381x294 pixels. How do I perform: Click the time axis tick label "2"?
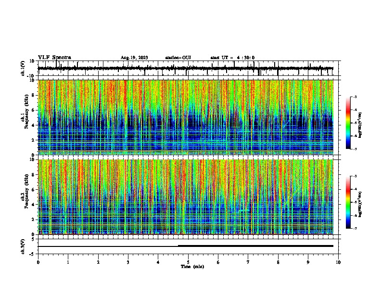pyautogui.click(x=98, y=262)
